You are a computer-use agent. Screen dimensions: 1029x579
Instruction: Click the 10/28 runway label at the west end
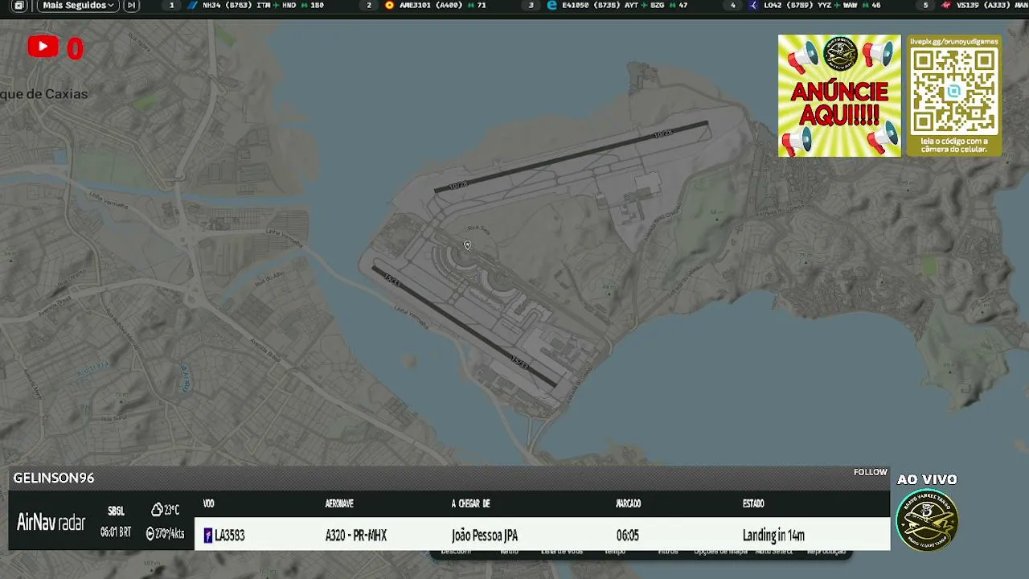click(x=458, y=185)
